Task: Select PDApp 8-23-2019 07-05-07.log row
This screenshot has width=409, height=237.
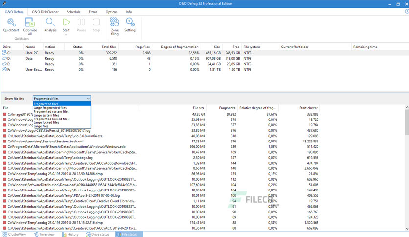Action: click(x=160, y=195)
